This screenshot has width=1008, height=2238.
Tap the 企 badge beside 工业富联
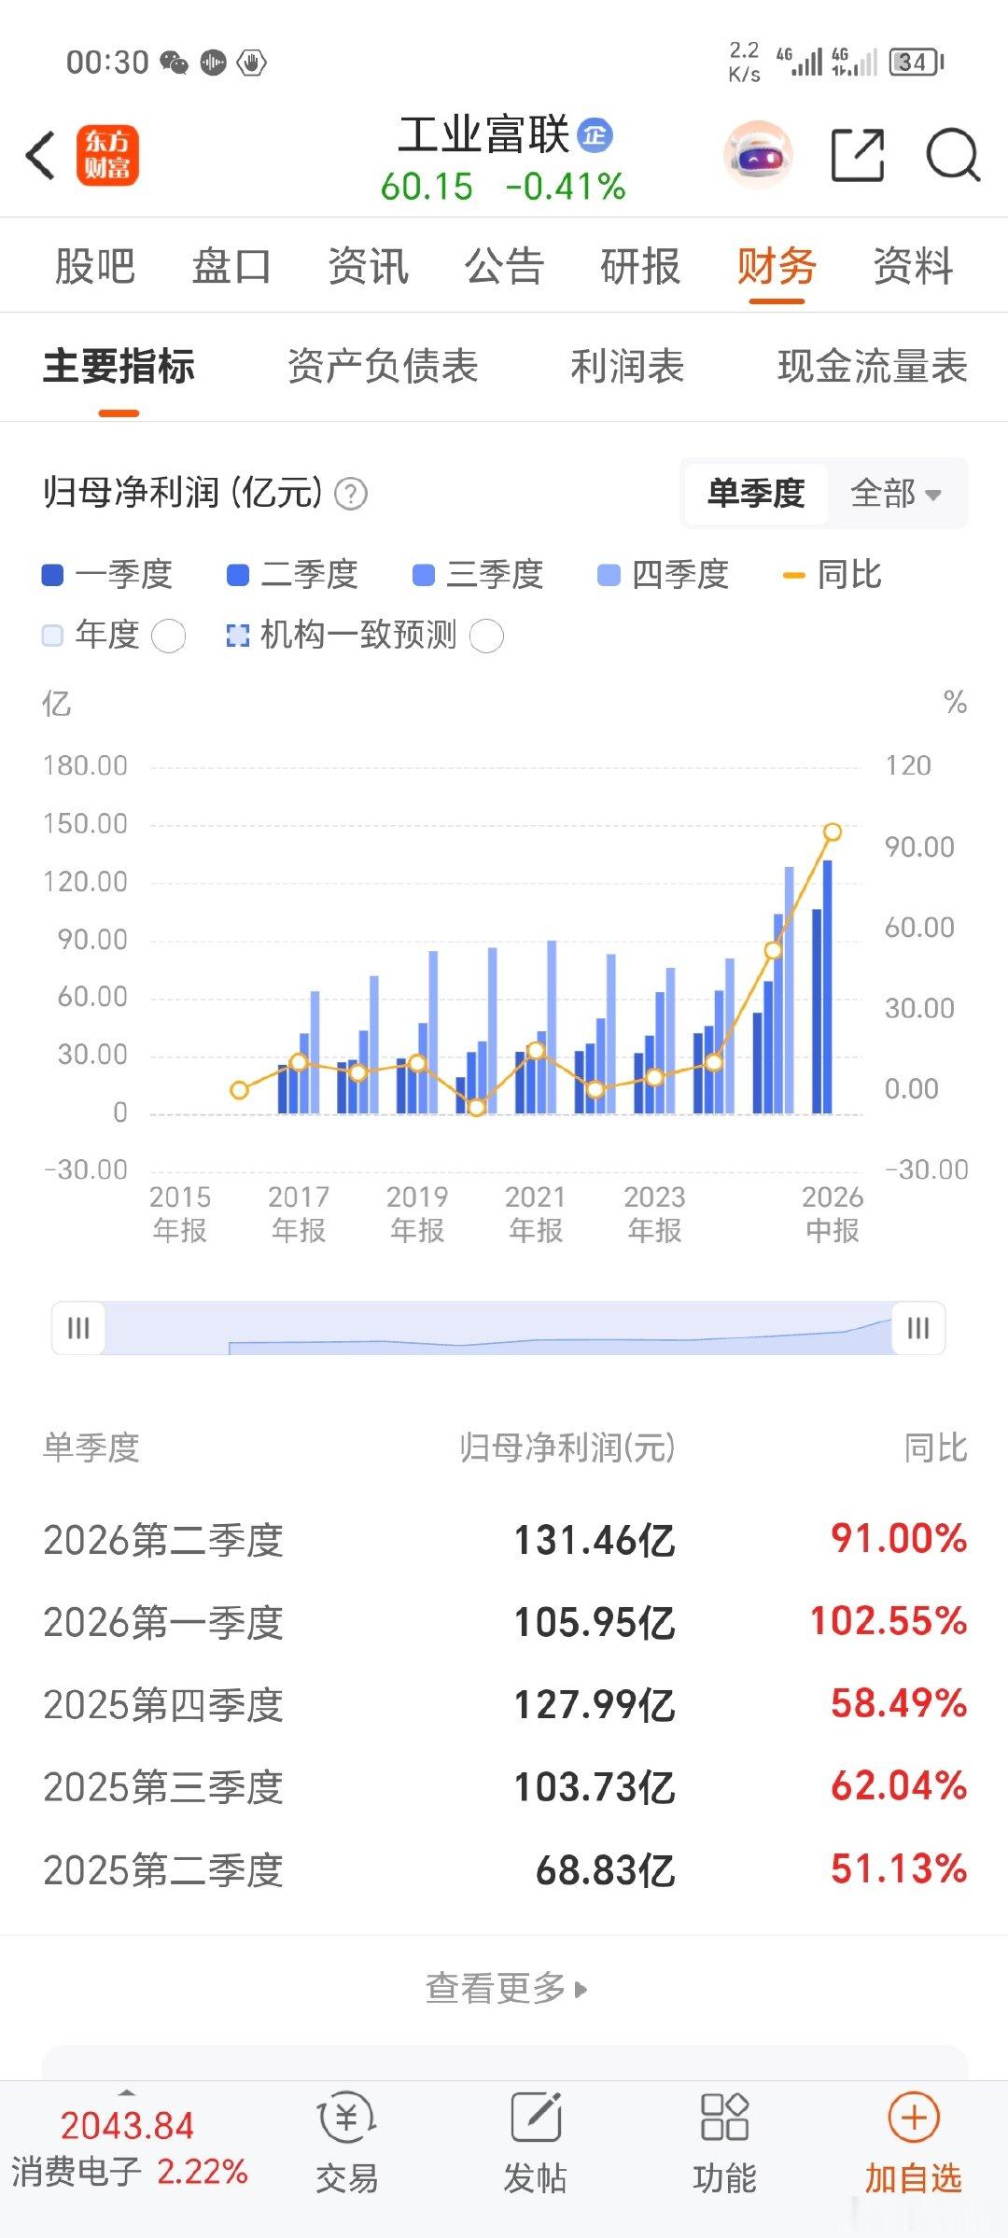[x=595, y=135]
